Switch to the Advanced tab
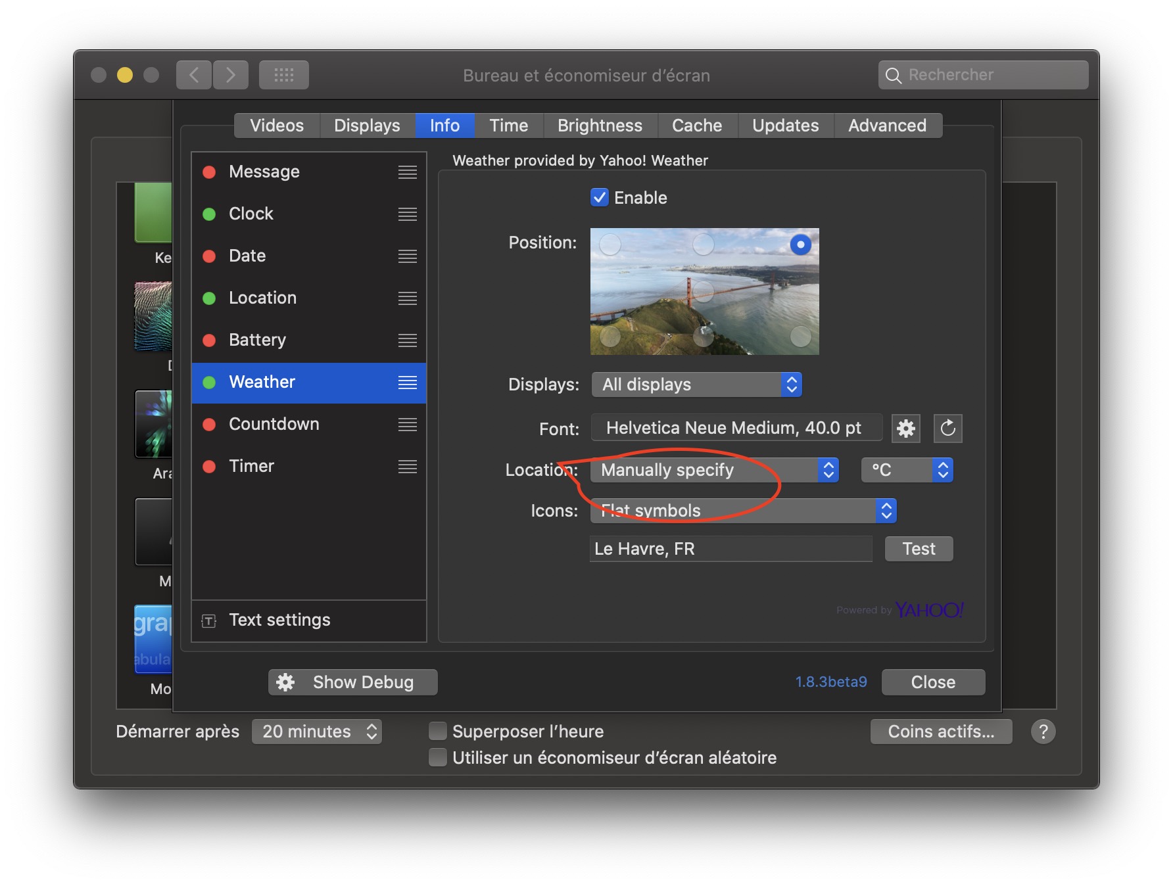This screenshot has height=886, width=1173. pos(887,126)
